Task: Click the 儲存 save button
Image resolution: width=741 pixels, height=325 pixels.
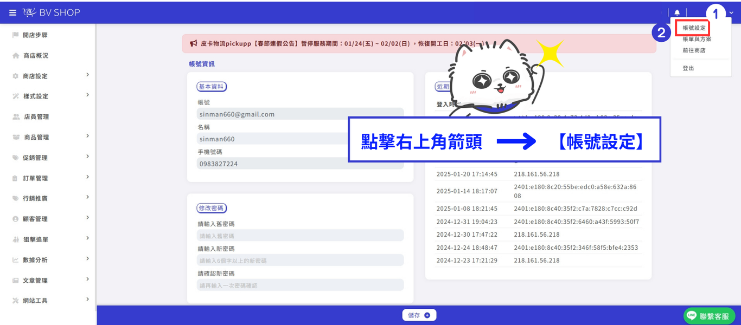Action: (x=419, y=315)
